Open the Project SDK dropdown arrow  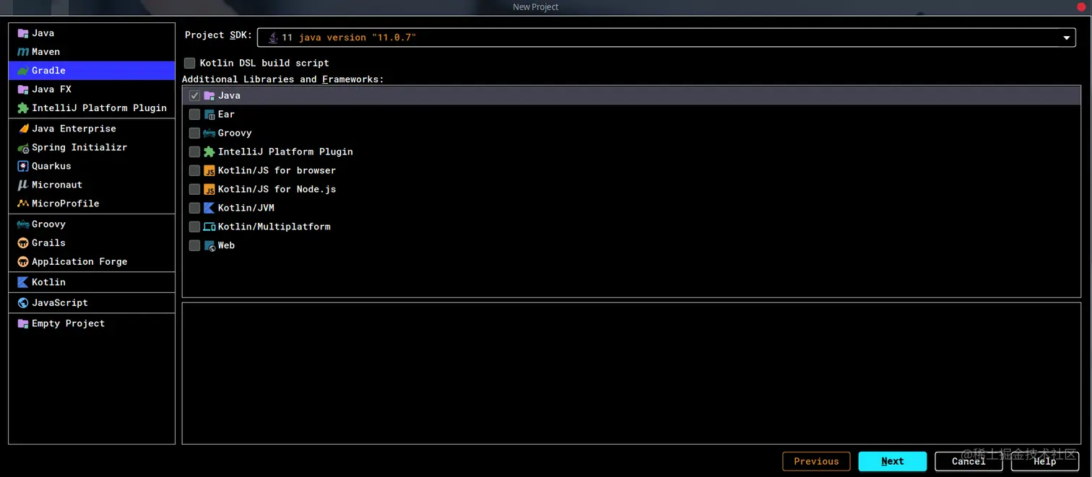click(x=1066, y=38)
